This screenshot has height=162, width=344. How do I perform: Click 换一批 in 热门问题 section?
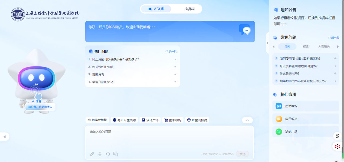(x=171, y=52)
